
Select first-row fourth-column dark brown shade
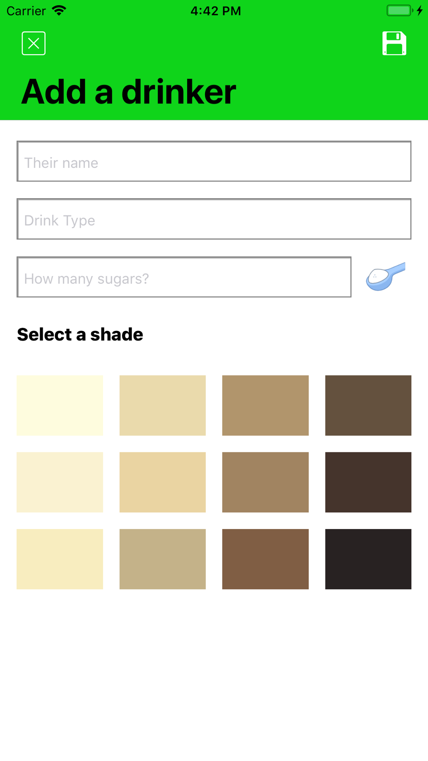pyautogui.click(x=368, y=405)
